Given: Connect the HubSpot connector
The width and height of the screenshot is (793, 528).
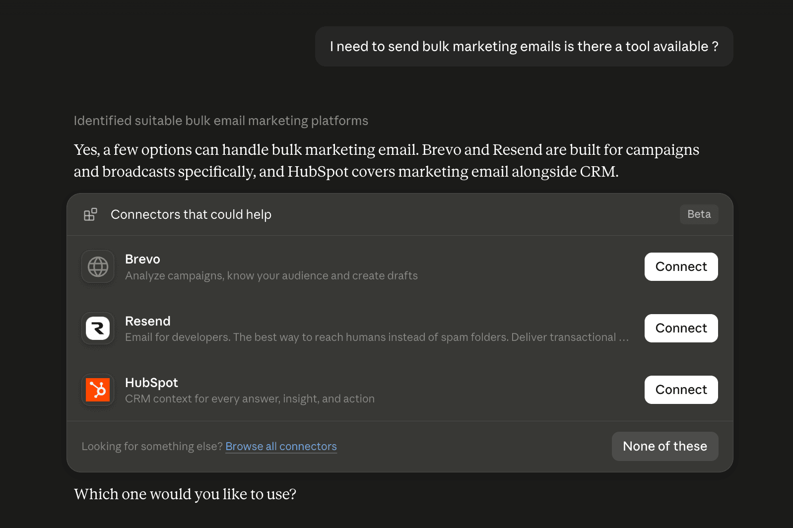Looking at the screenshot, I should coord(681,390).
